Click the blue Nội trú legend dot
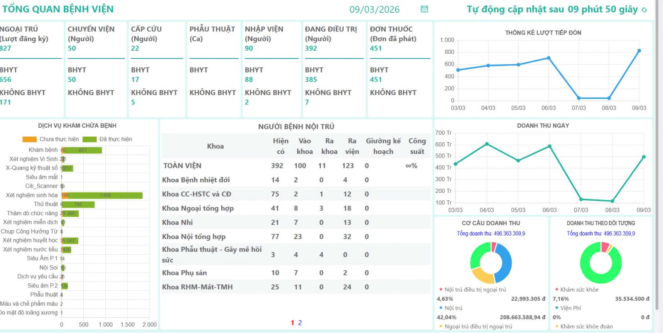Screen dimensions: 663x333 click(441, 308)
